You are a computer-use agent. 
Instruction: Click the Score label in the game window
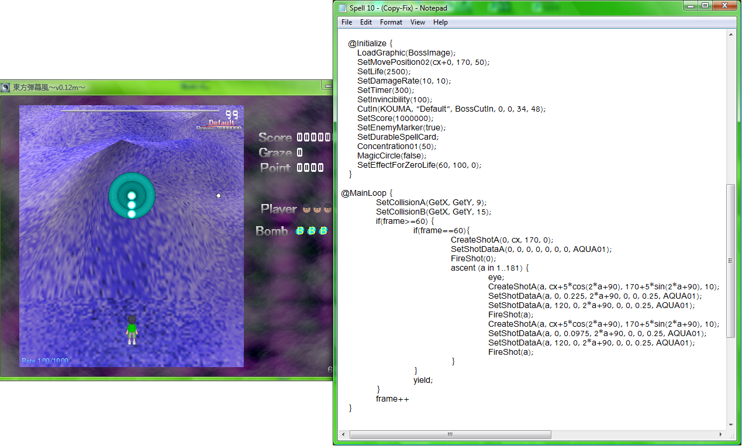click(x=275, y=137)
